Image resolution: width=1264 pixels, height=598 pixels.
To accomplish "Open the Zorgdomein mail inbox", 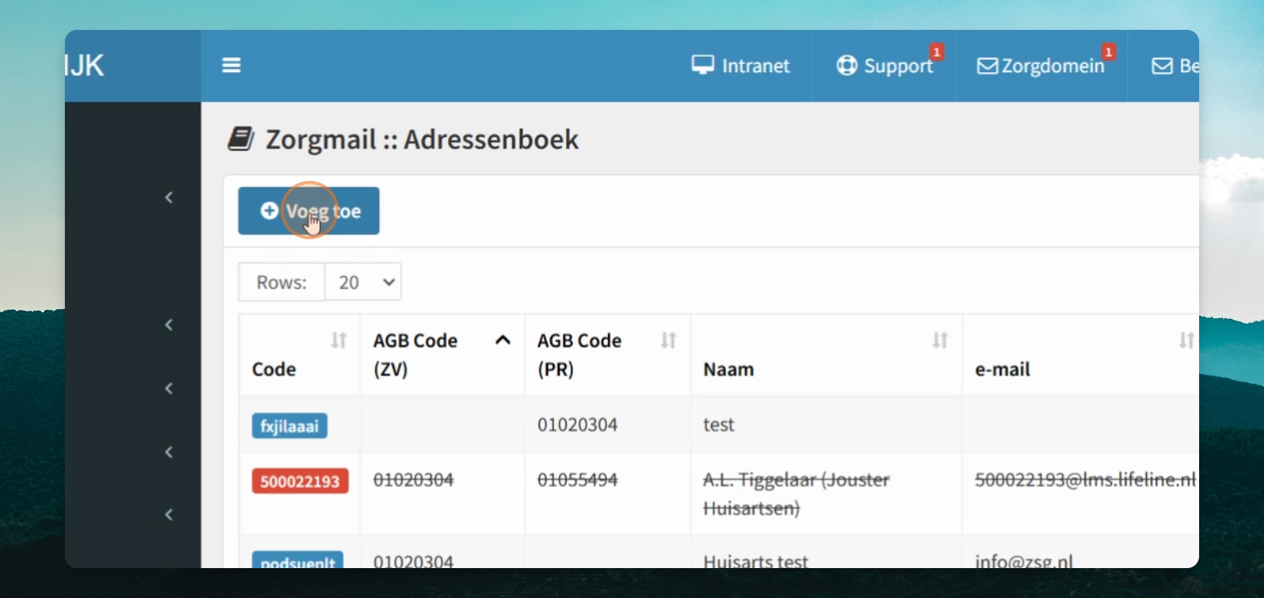I will click(x=1040, y=66).
